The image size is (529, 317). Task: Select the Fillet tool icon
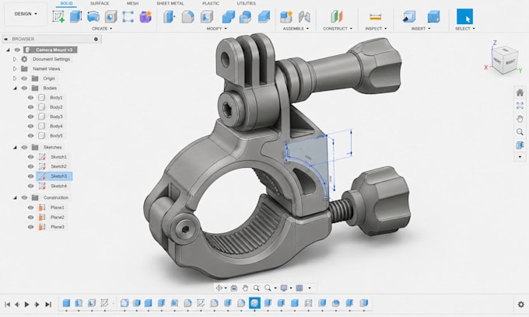coord(188,16)
